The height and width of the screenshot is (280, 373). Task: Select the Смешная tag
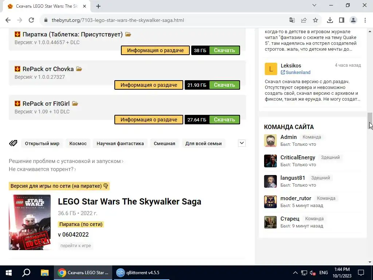[x=164, y=144]
